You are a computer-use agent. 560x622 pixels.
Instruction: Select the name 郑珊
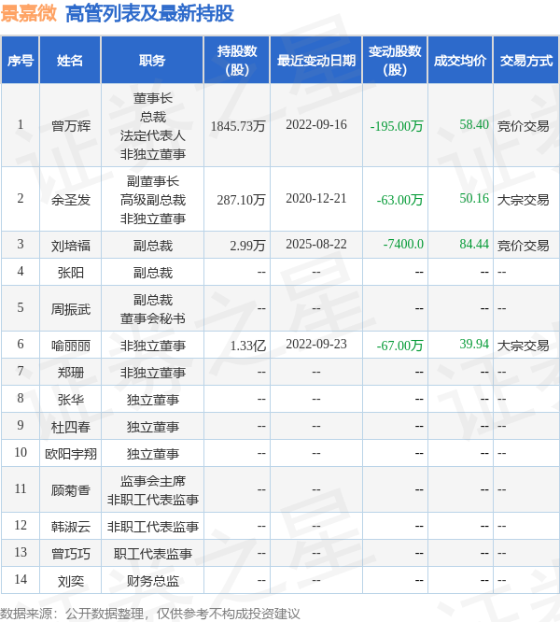[x=71, y=373]
